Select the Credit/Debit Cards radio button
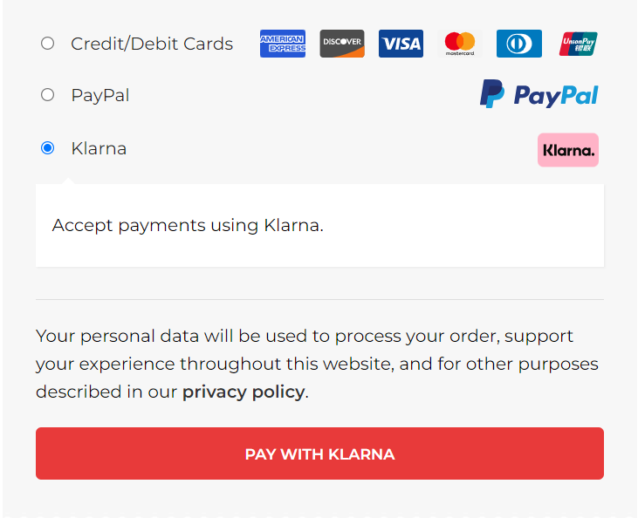638x518 pixels. [x=48, y=44]
